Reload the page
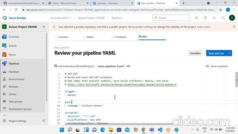The height and width of the screenshot is (134, 238). pos(16,10)
